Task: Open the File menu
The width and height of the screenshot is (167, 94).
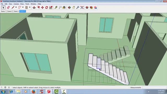Action: pyautogui.click(x=2, y=4)
